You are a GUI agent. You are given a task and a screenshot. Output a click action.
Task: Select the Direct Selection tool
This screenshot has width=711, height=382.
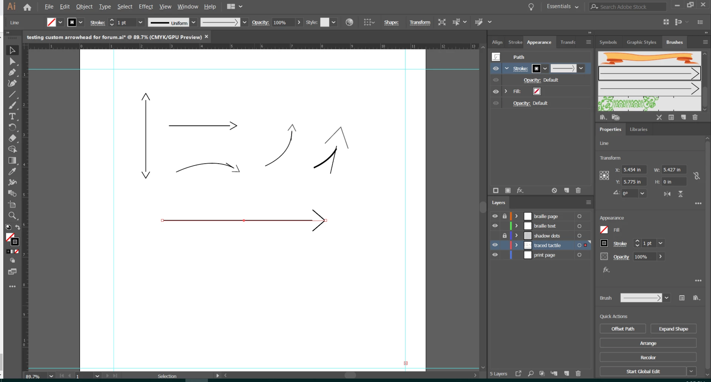click(x=12, y=61)
